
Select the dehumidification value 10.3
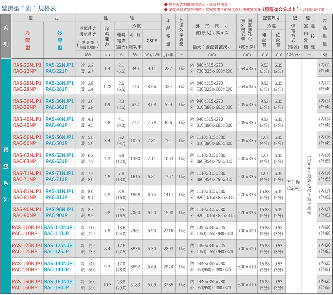[107, 285]
